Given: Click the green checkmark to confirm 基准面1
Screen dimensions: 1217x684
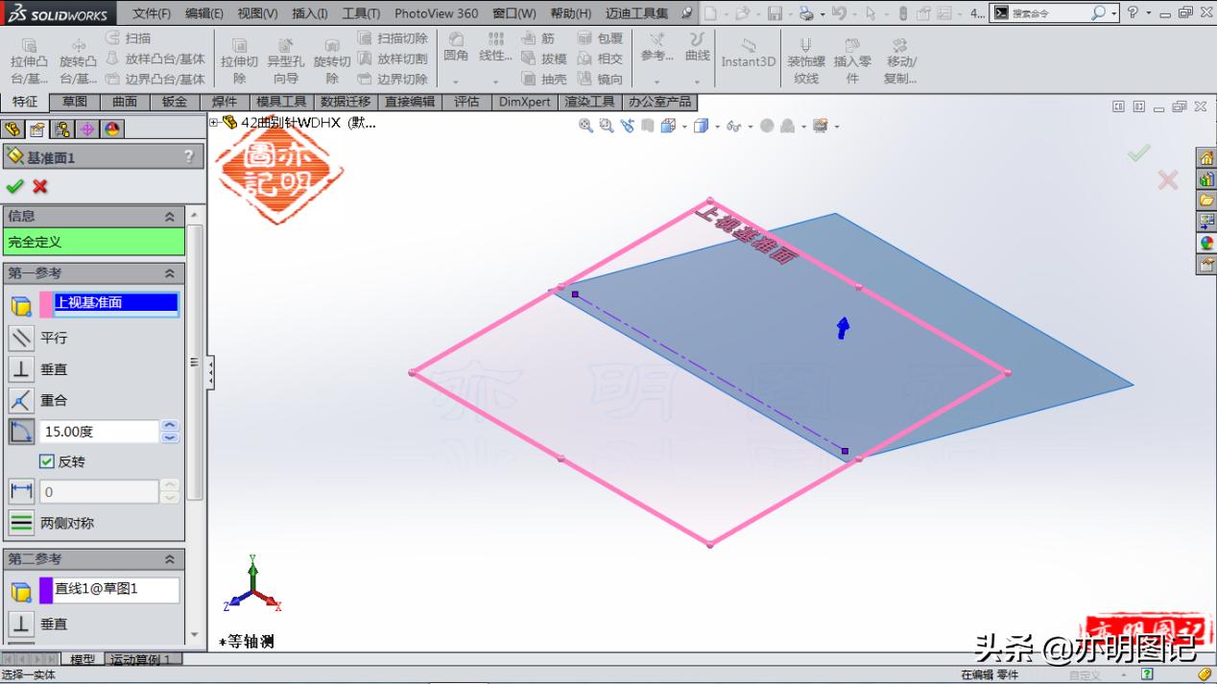Looking at the screenshot, I should click(x=15, y=187).
